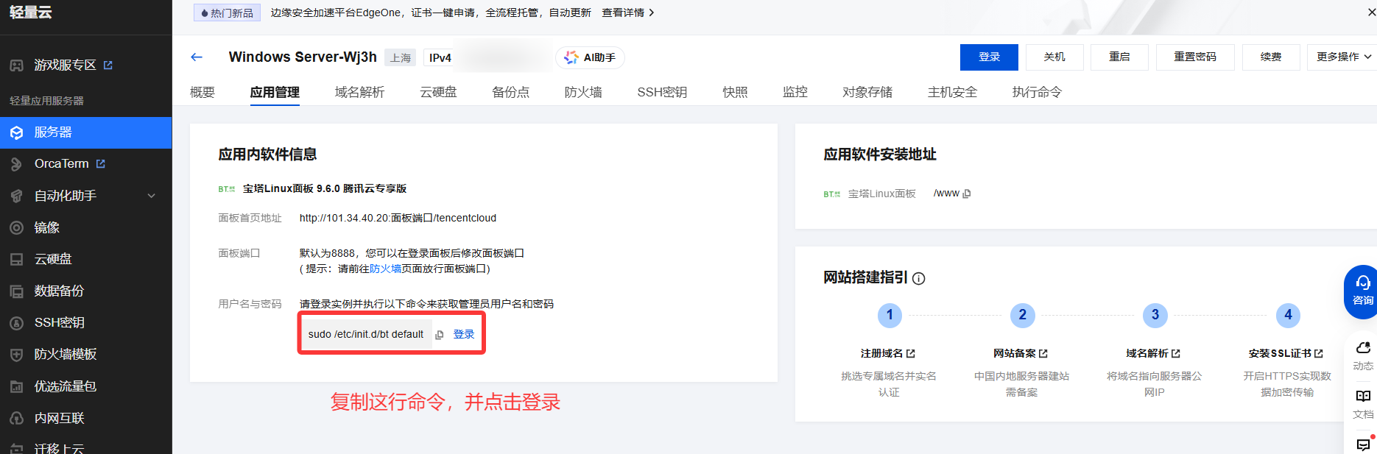Image resolution: width=1377 pixels, height=454 pixels.
Task: Switch to the 快照 tab
Action: tap(735, 92)
